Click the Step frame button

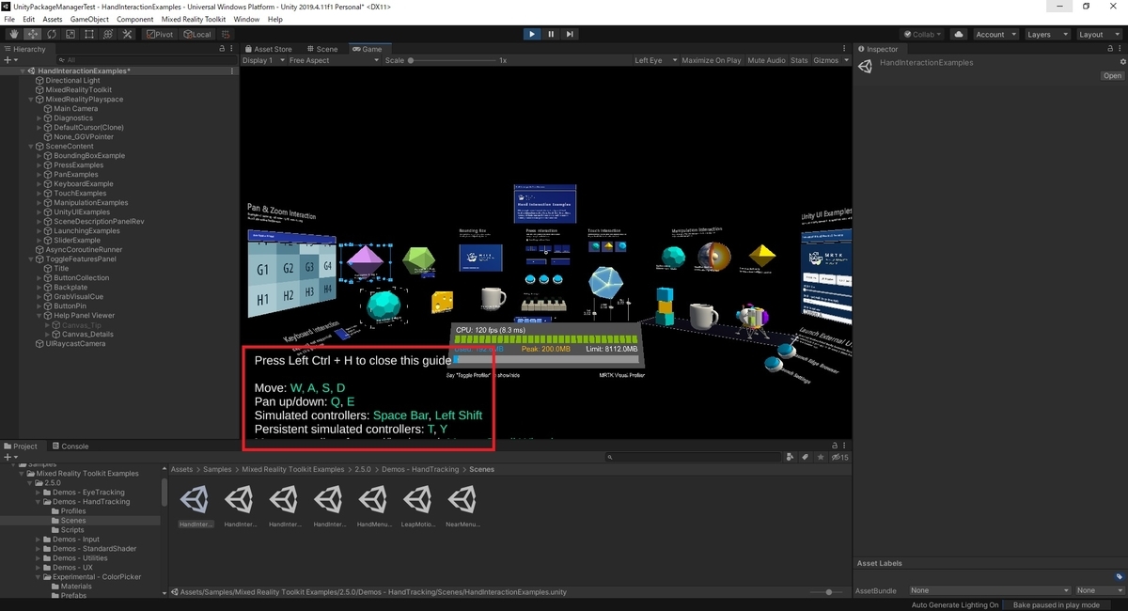570,34
